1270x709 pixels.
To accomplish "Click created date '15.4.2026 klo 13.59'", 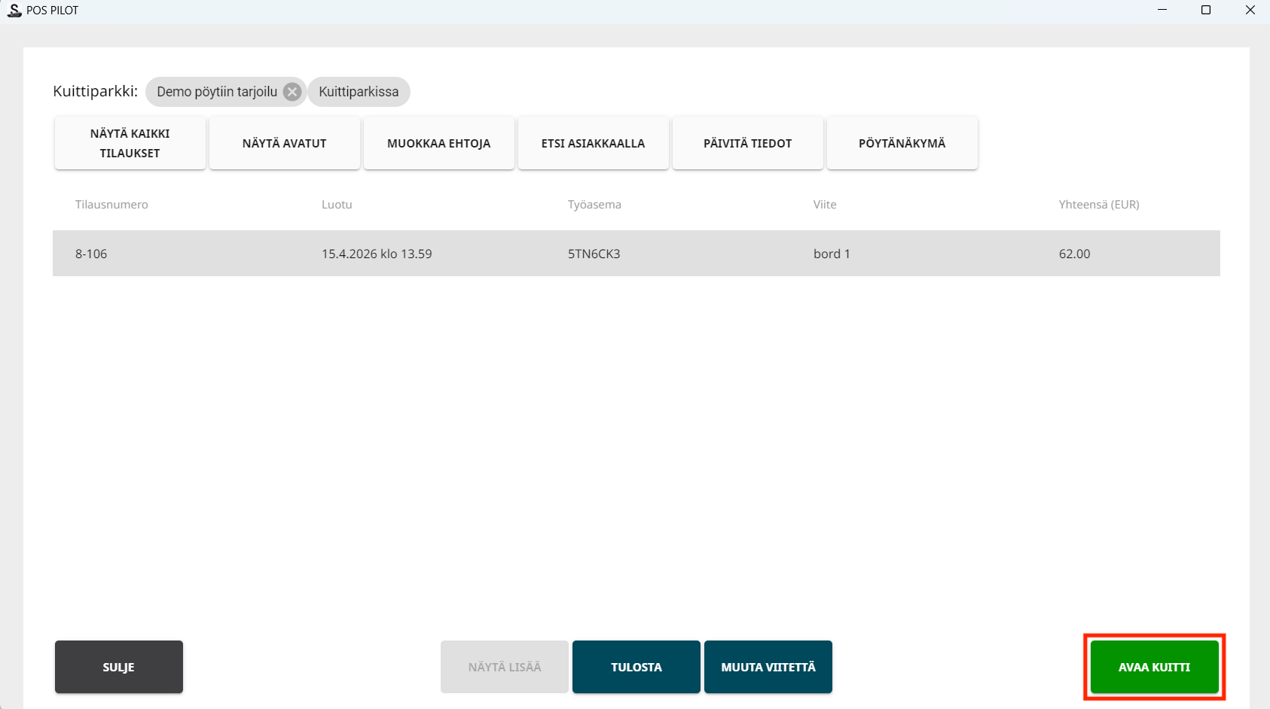I will [377, 254].
